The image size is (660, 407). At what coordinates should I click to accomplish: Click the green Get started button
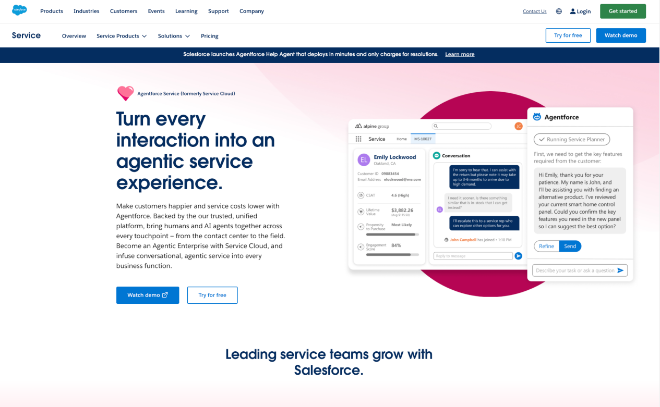point(623,11)
